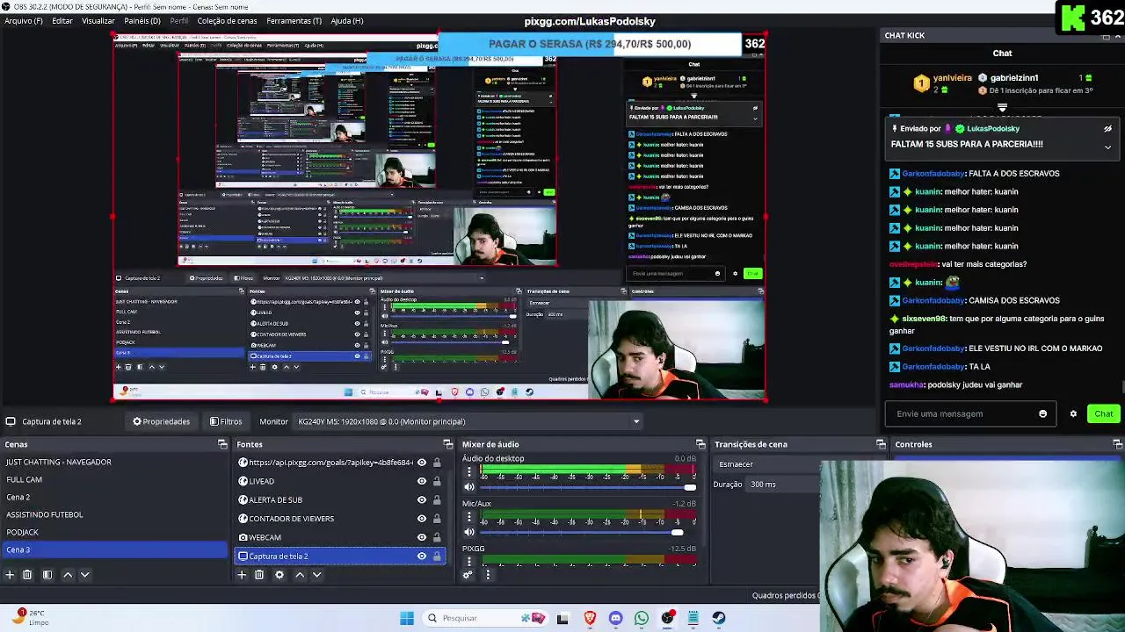Delete the selected scene with trash icon

tap(27, 575)
